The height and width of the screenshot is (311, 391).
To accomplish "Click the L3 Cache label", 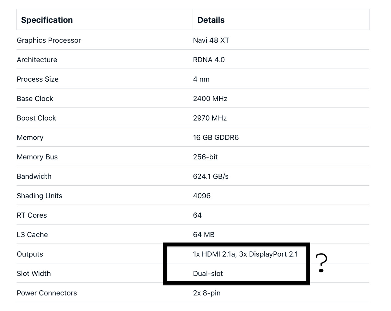I will 32,235.
